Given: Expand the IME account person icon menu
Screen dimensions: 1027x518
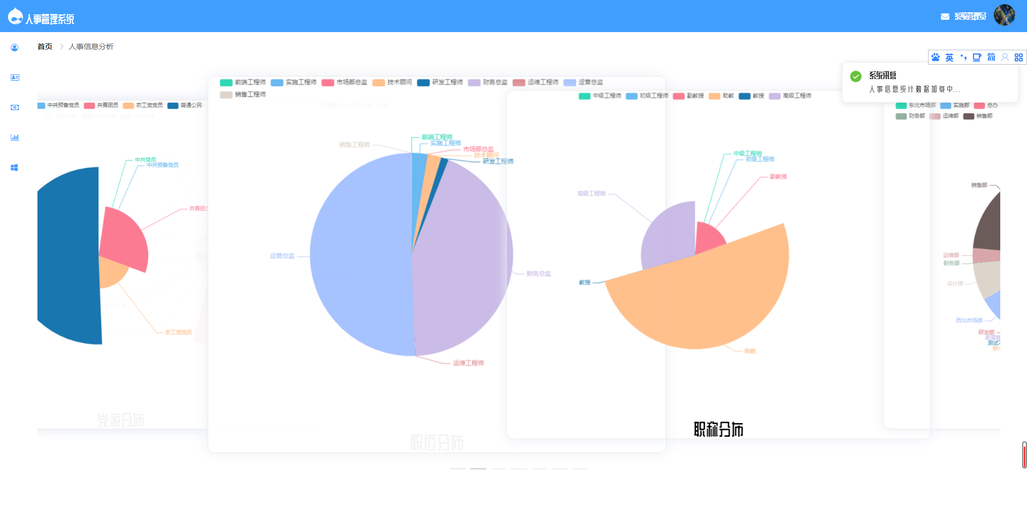Looking at the screenshot, I should tap(1005, 57).
